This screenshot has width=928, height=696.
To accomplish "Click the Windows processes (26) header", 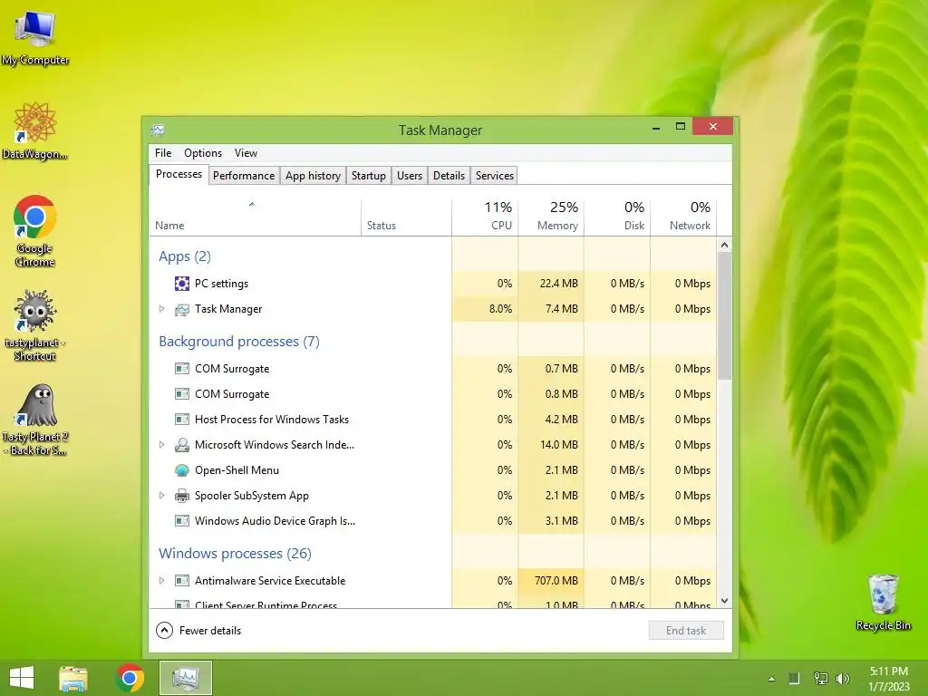I will [x=235, y=554].
